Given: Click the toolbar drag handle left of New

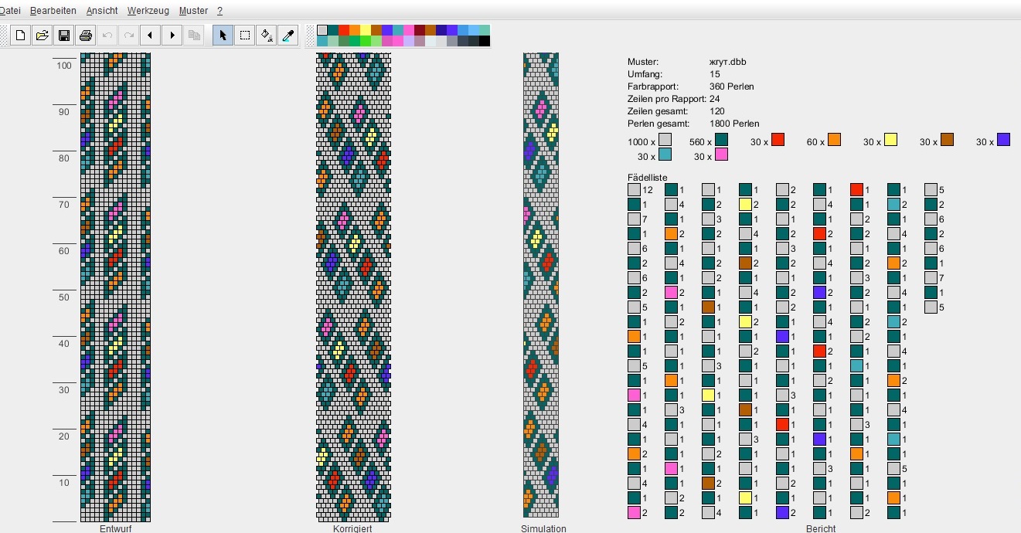Looking at the screenshot, I should 4,35.
